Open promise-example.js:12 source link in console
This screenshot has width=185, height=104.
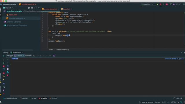tap(174, 59)
